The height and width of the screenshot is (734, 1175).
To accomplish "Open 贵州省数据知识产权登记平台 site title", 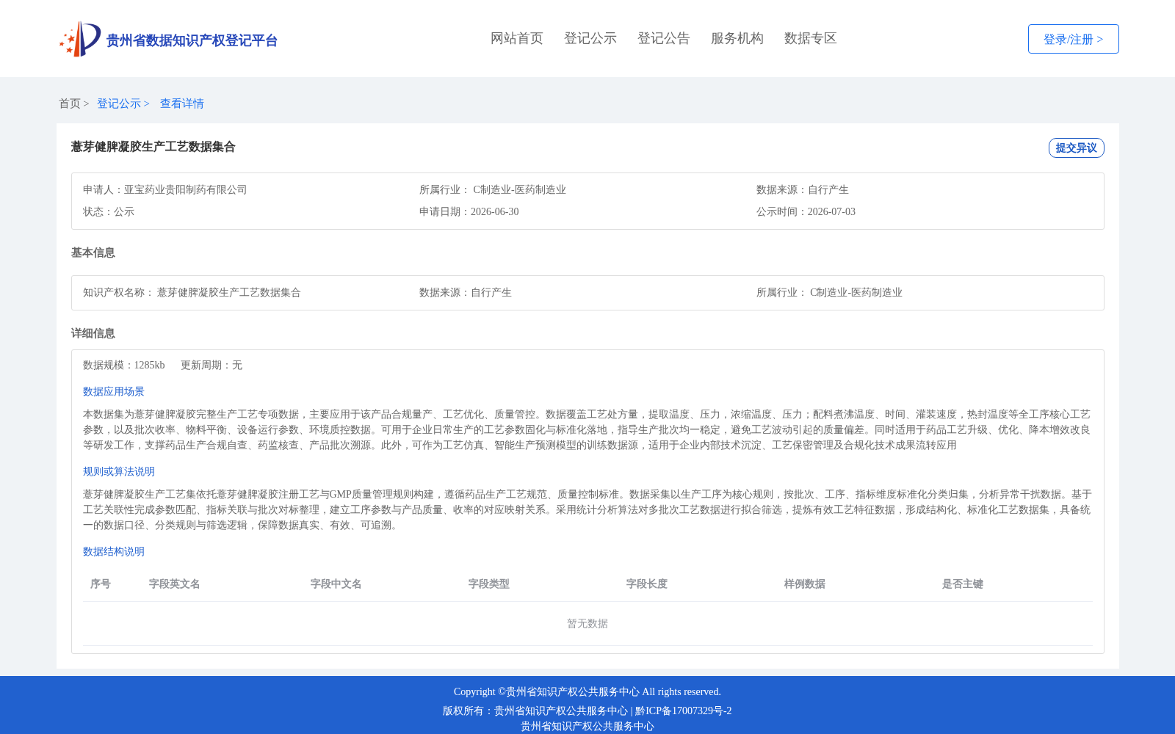I will click(x=192, y=40).
